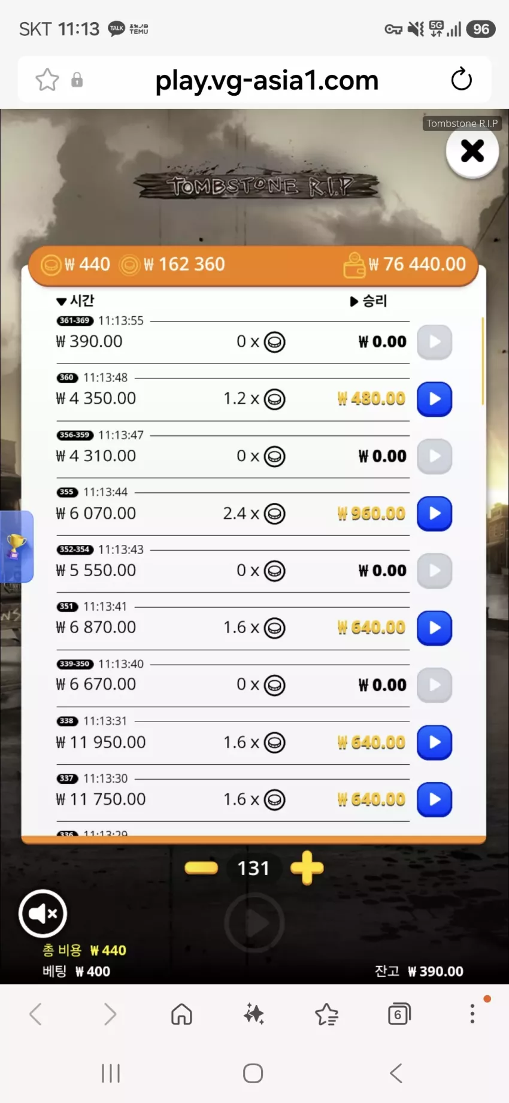Close the bet history panel with X
This screenshot has width=509, height=1103.
point(472,151)
